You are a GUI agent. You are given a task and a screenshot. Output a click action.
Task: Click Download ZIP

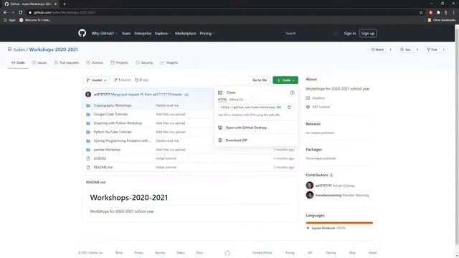click(236, 140)
